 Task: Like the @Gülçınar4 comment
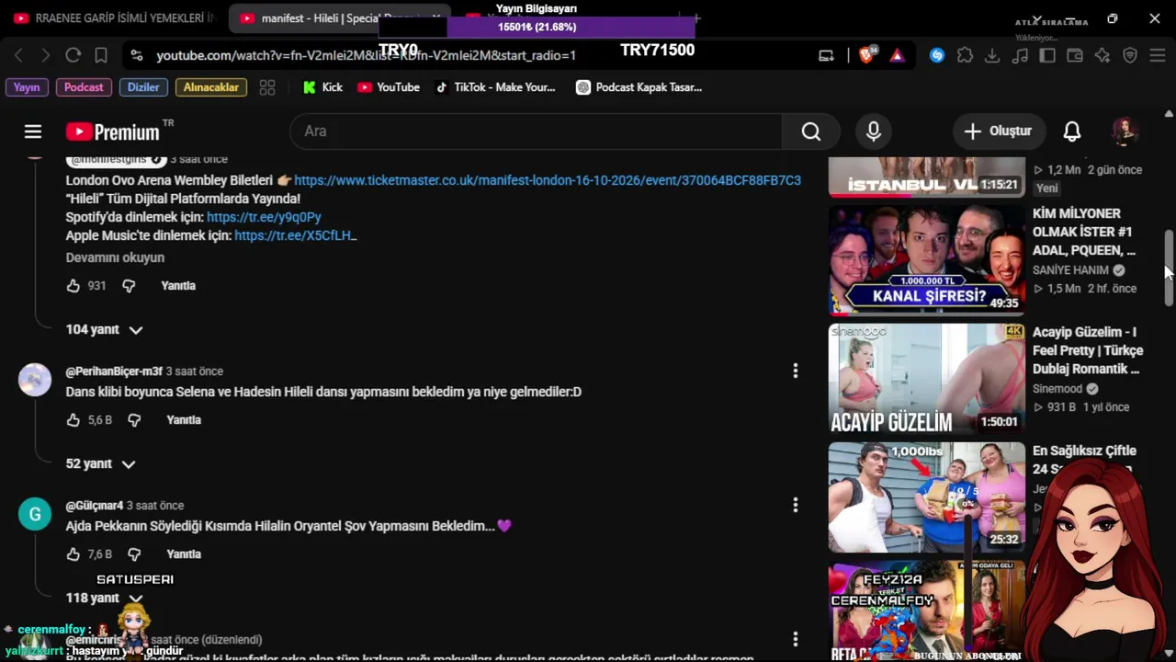coord(73,554)
